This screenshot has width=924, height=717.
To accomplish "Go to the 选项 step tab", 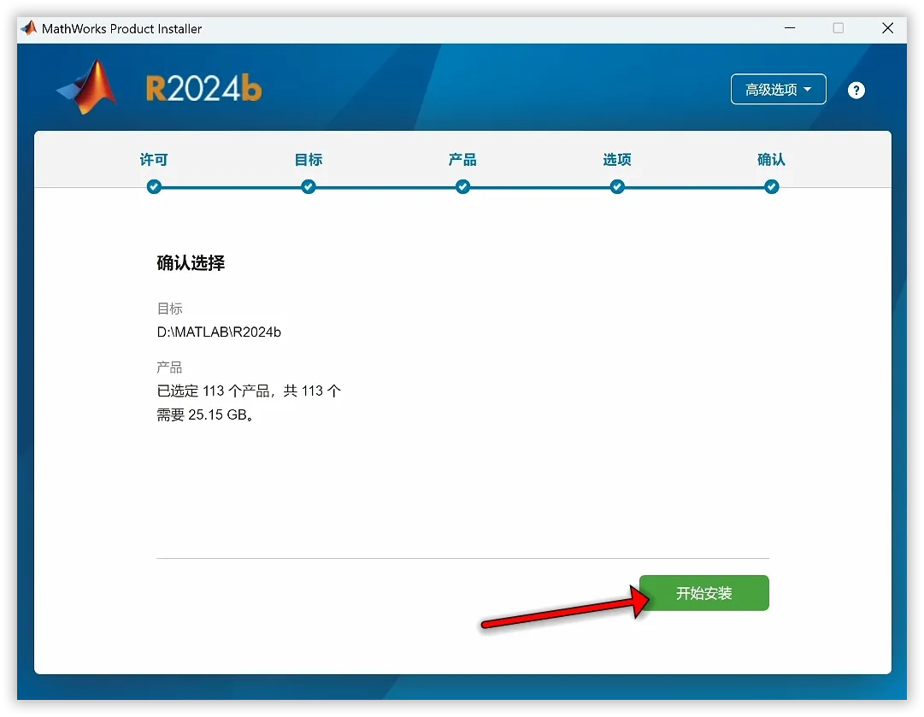I will click(x=617, y=160).
